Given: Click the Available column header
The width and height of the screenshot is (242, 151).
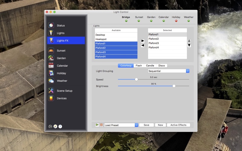Looking at the screenshot, I should 116,31.
